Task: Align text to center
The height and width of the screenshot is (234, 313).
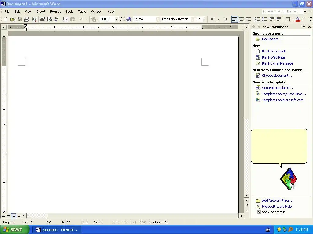Action: [x=241, y=19]
